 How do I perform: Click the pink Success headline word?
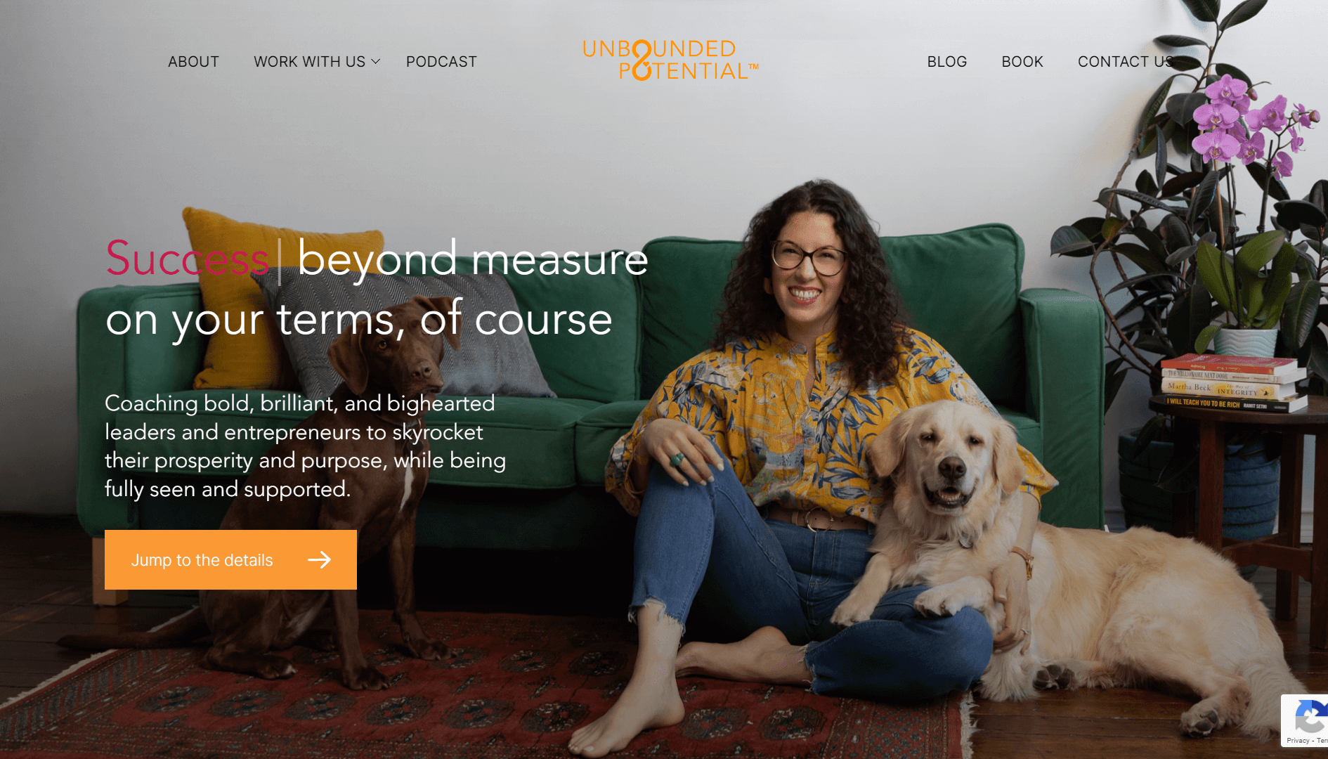[x=187, y=259]
